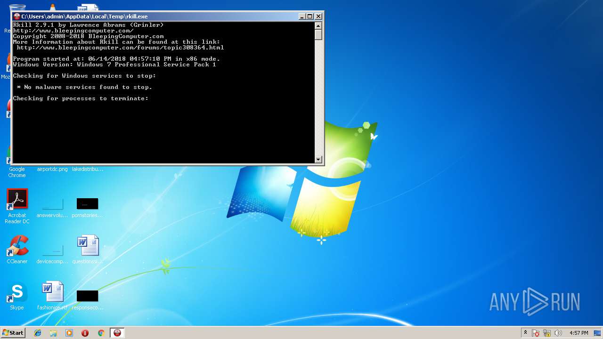Launch Opera from the taskbar
Viewport: 603px width, 339px height.
pos(85,333)
